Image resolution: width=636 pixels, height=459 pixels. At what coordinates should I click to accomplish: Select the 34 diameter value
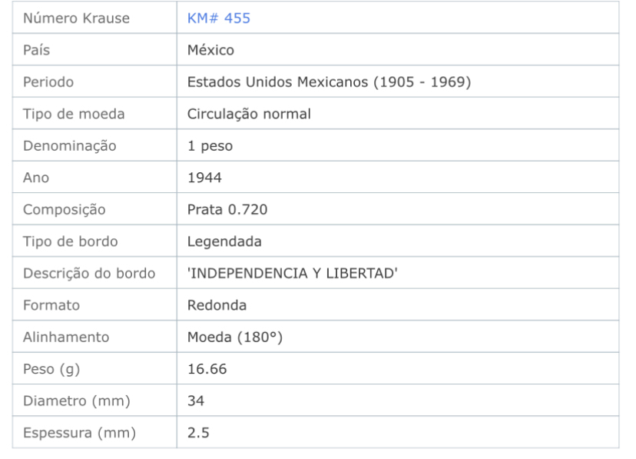(x=196, y=401)
